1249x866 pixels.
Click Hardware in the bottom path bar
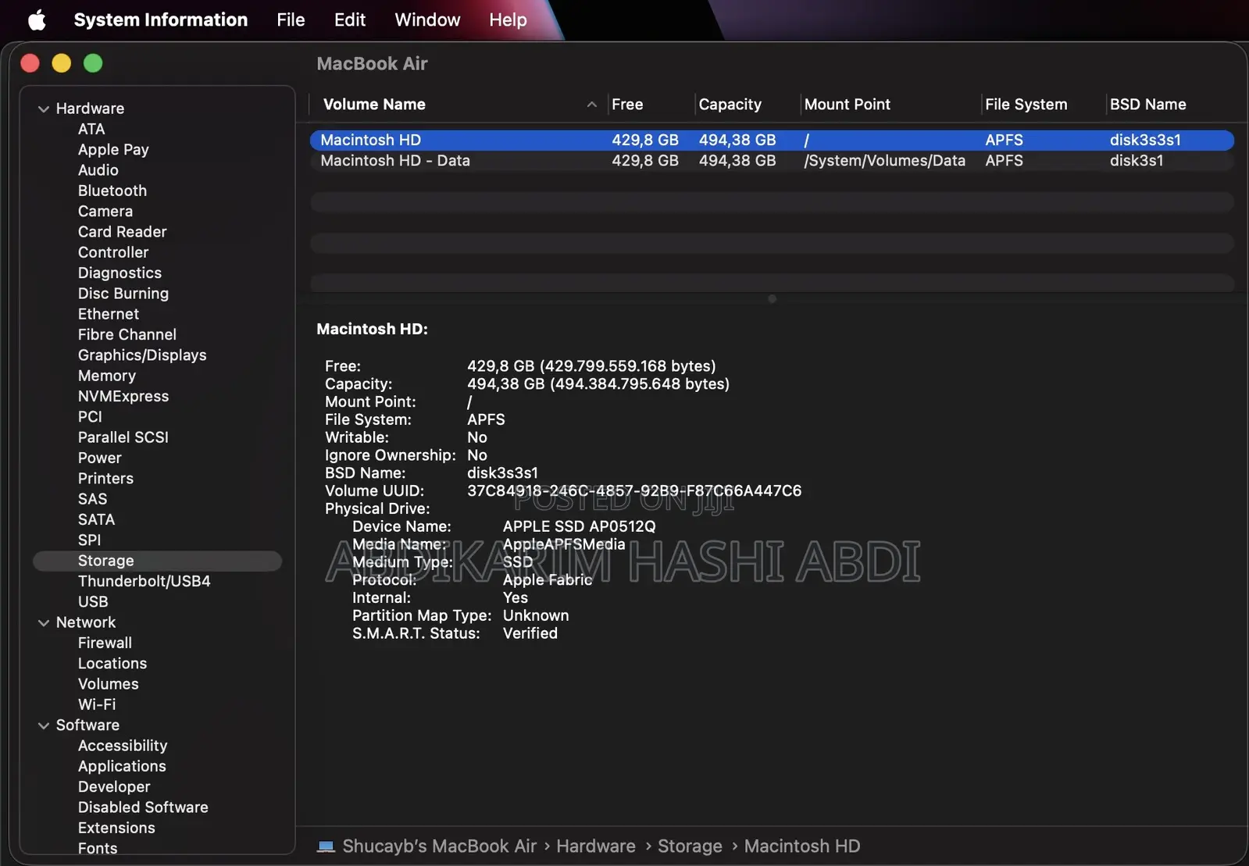point(596,846)
